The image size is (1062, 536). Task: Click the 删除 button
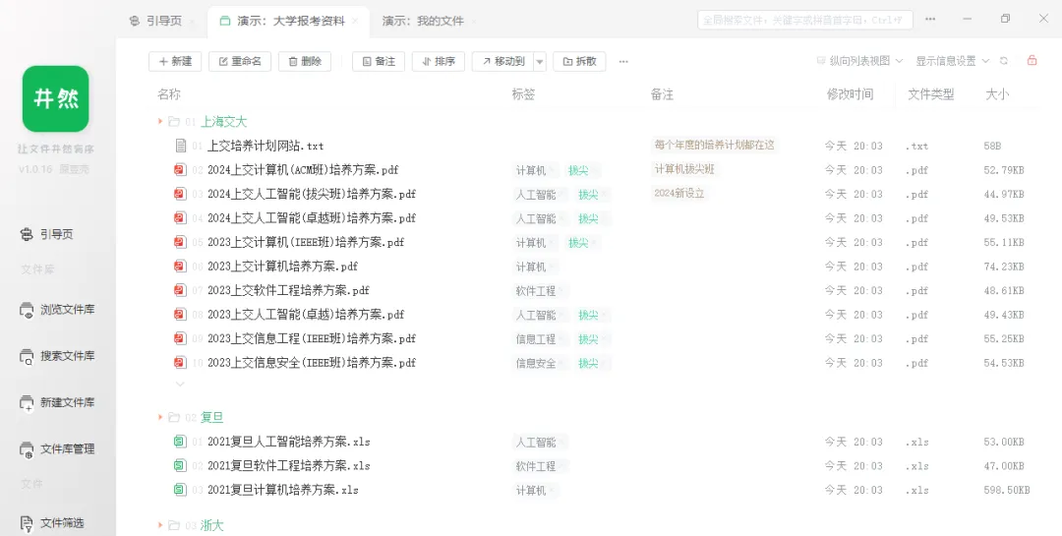(305, 62)
